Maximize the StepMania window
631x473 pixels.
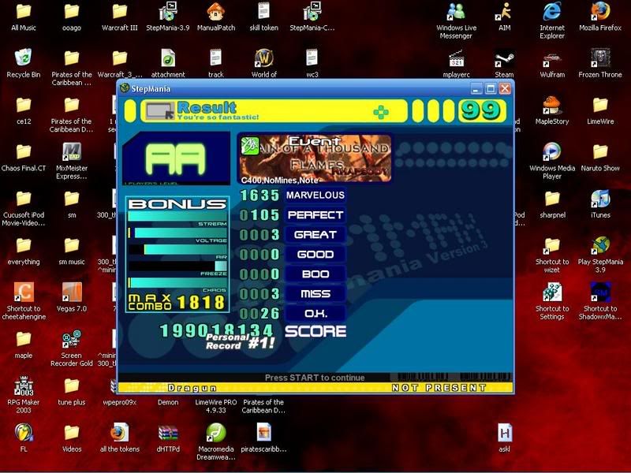[x=491, y=88]
